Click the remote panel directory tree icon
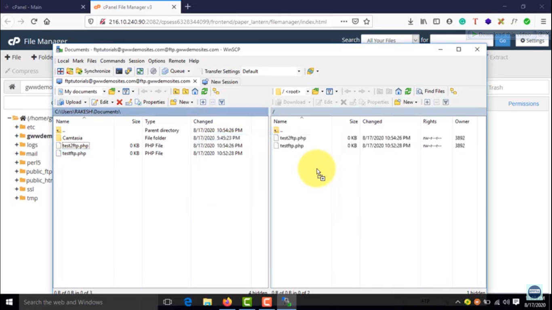Image resolution: width=552 pixels, height=310 pixels. (453, 92)
